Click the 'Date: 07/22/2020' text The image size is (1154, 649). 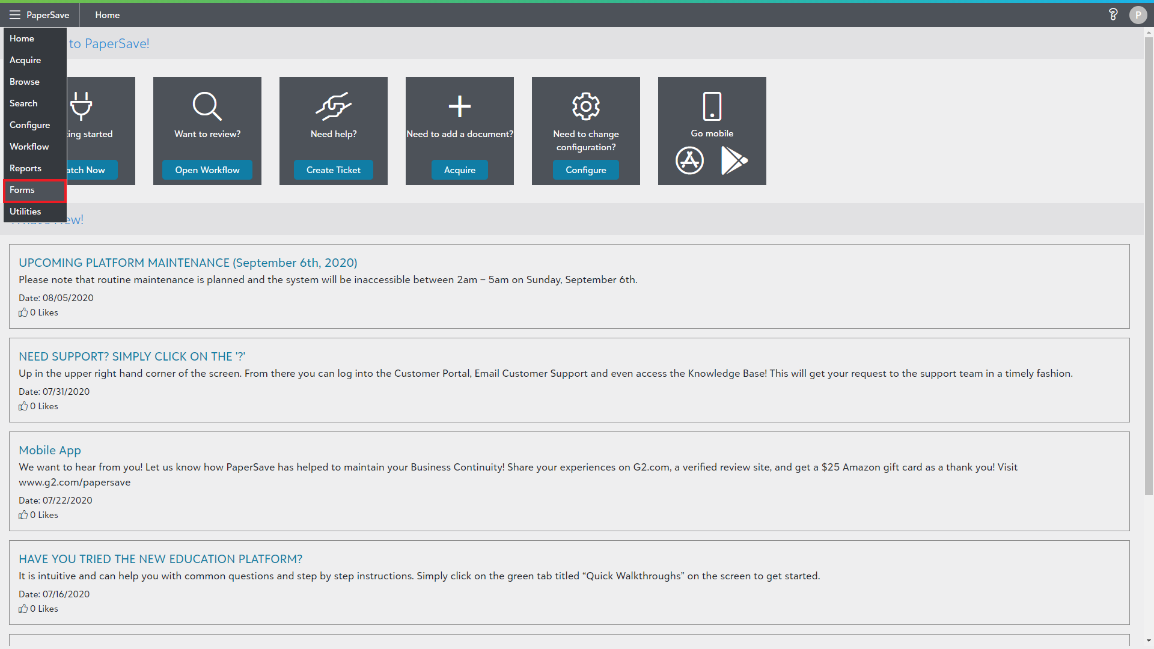tap(55, 501)
